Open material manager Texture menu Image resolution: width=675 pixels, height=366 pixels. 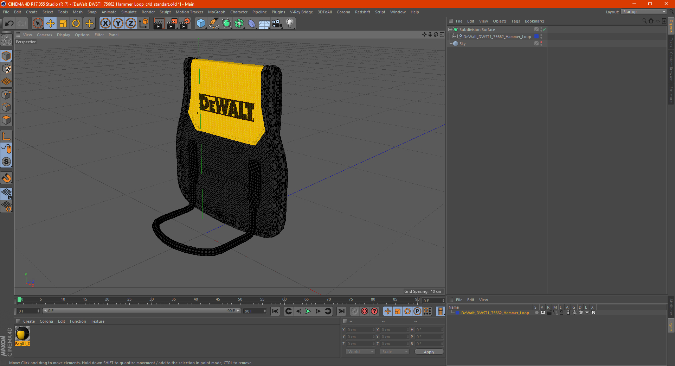click(97, 321)
